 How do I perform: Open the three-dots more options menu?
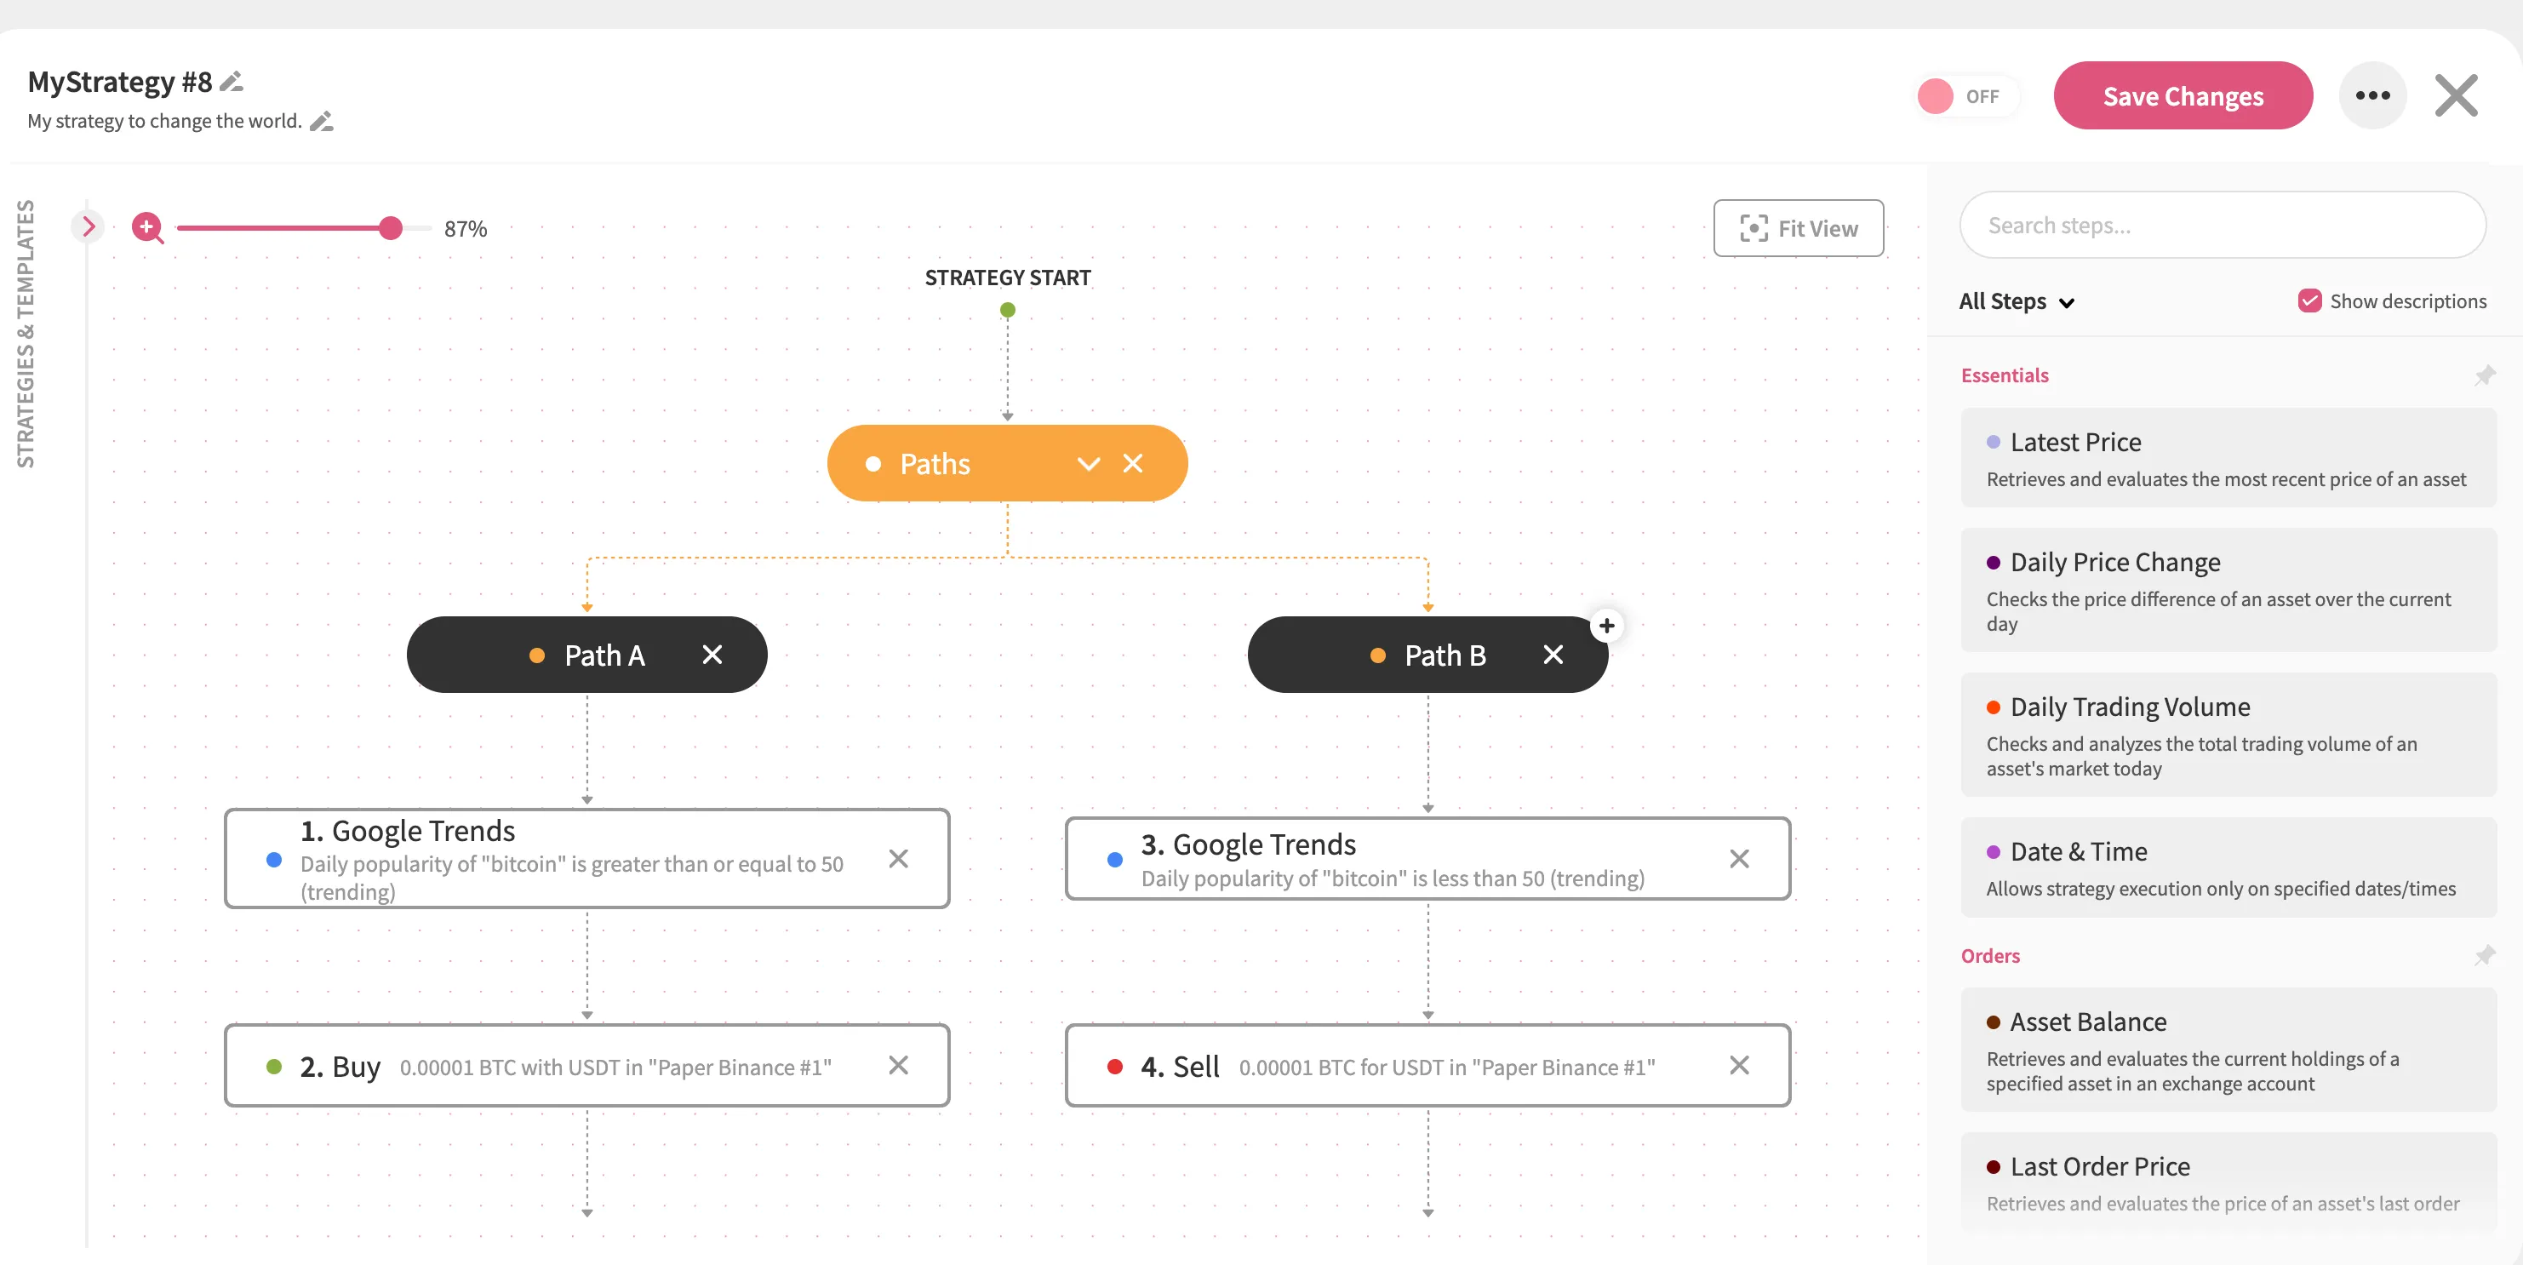(x=2372, y=96)
